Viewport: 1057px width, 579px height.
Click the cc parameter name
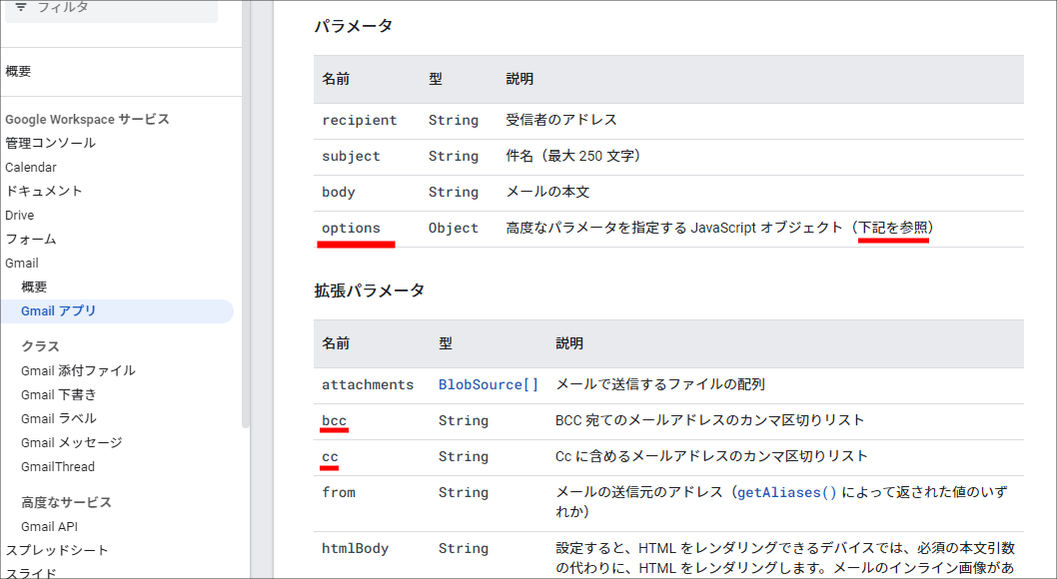(x=330, y=456)
